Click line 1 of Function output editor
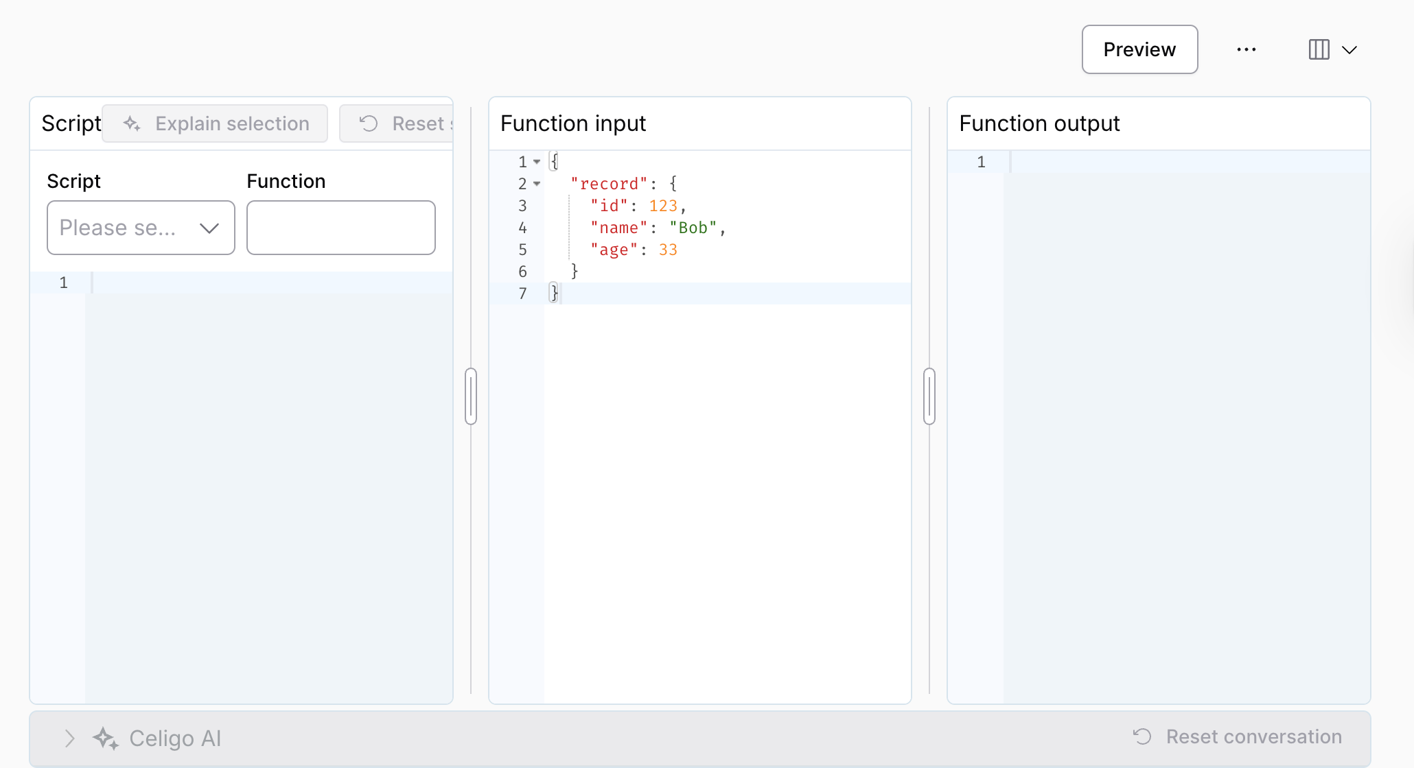This screenshot has height=768, width=1414. 1187,162
